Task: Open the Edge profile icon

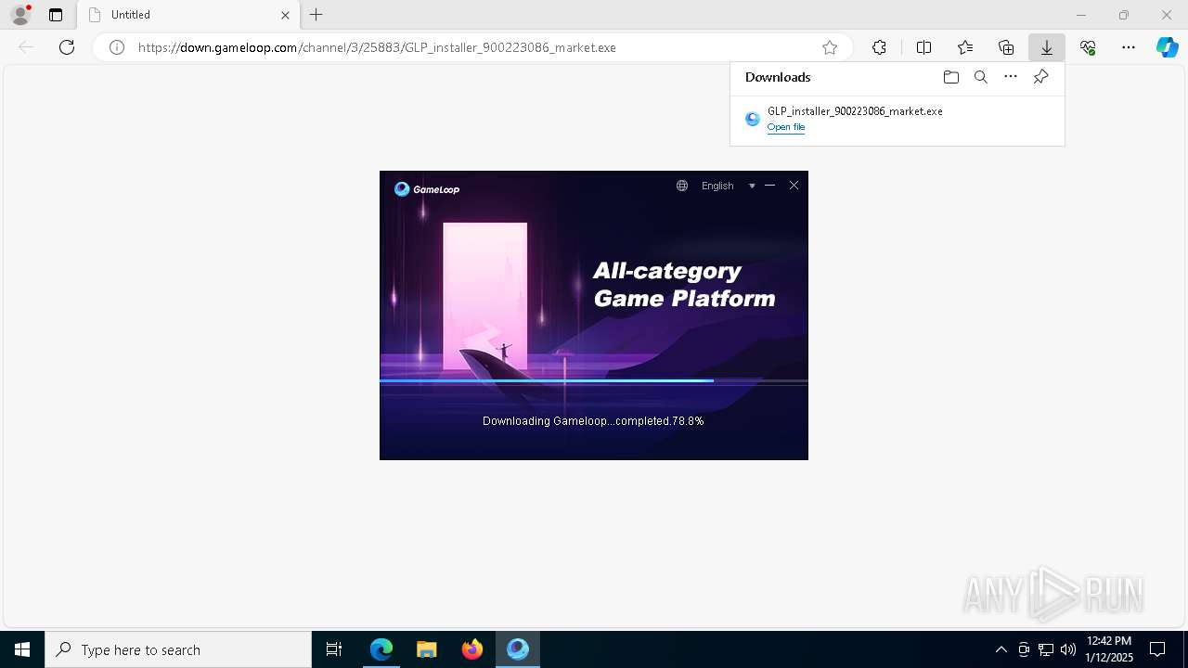Action: click(x=20, y=15)
